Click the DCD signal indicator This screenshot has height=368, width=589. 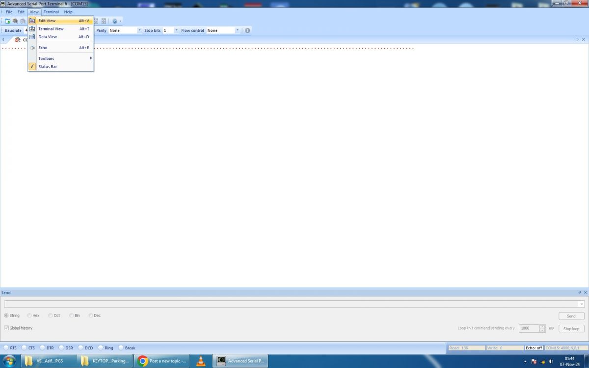[80, 348]
